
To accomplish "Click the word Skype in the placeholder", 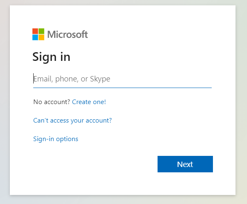I will [x=100, y=79].
